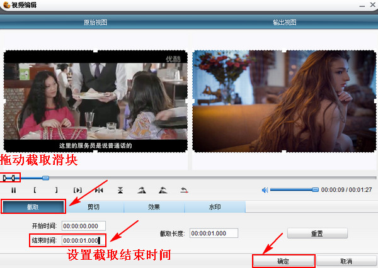This screenshot has height=268, width=378.
Task: Set clip start with left bracket icon
Action: 35,190
